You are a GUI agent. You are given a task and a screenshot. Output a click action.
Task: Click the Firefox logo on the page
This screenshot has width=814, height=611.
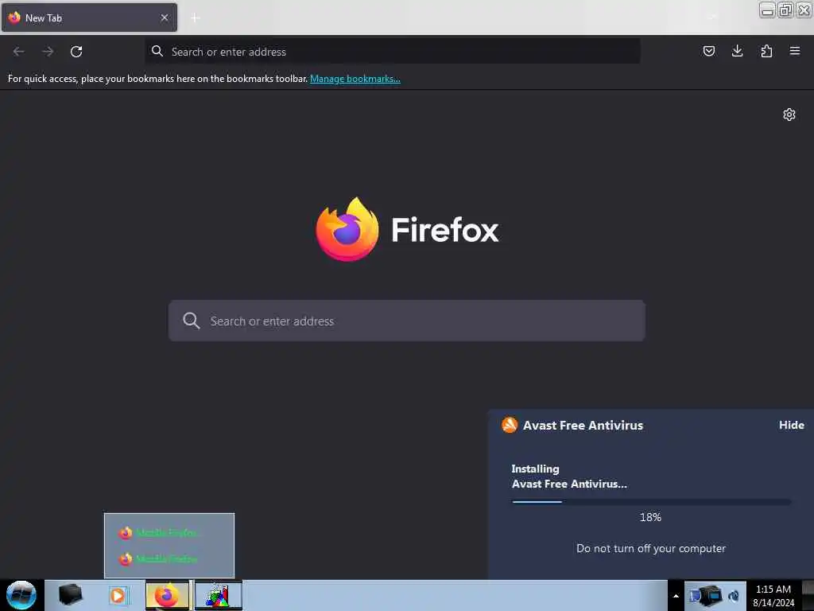347,229
